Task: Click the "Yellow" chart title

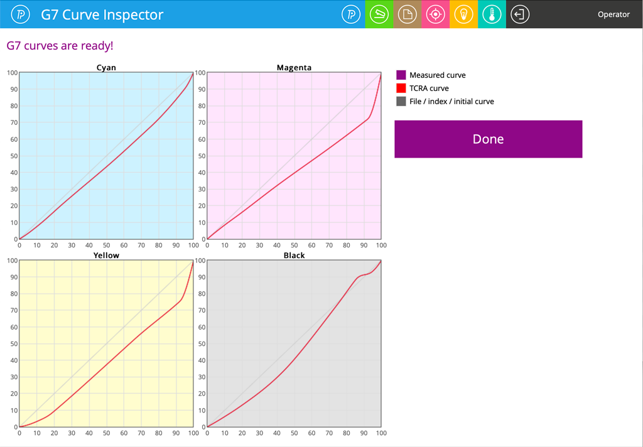Action: point(106,256)
